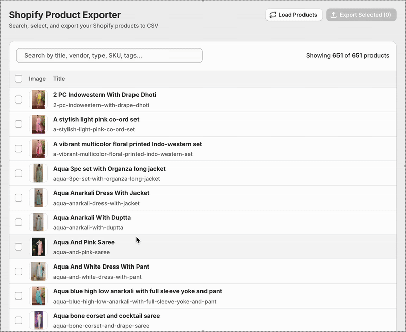Image resolution: width=406 pixels, height=332 pixels.
Task: Click the 2 PC Indowestern dhoti product image
Action: 39,99
